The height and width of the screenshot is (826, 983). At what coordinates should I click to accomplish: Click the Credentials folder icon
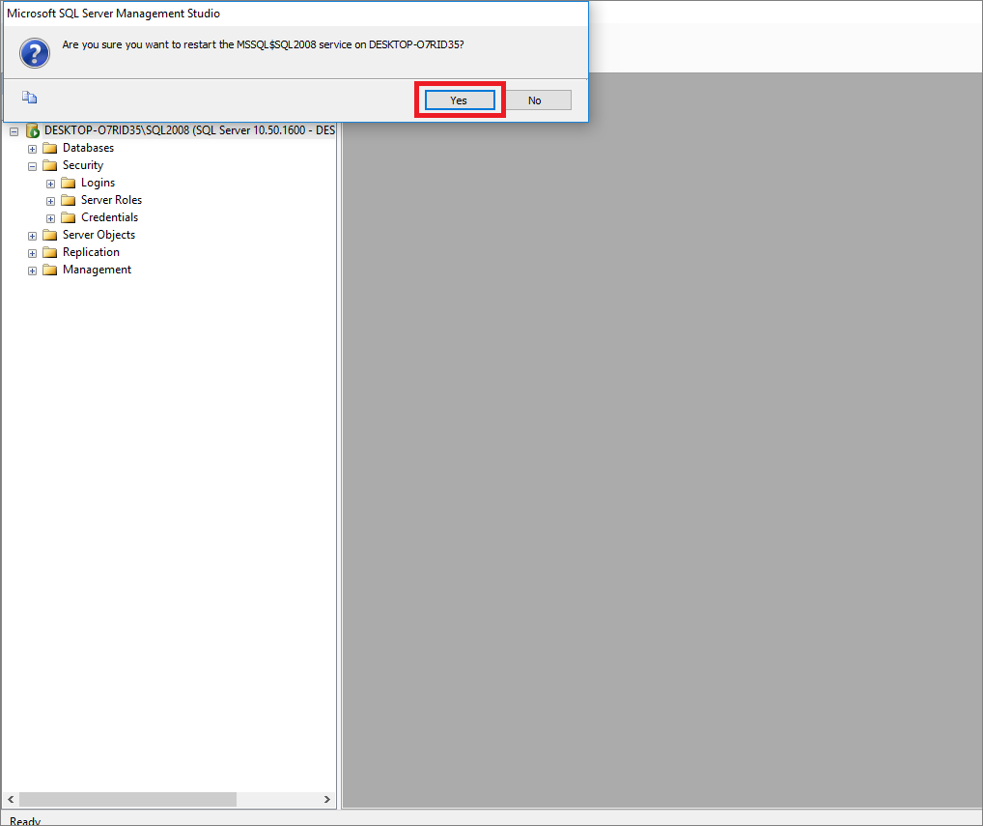coord(69,217)
